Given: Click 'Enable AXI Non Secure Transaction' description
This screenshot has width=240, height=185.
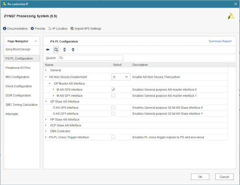Looking at the screenshot, I should click(156, 77).
